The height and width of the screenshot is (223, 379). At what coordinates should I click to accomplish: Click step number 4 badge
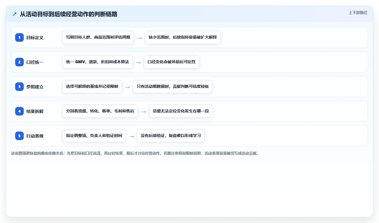pos(19,111)
